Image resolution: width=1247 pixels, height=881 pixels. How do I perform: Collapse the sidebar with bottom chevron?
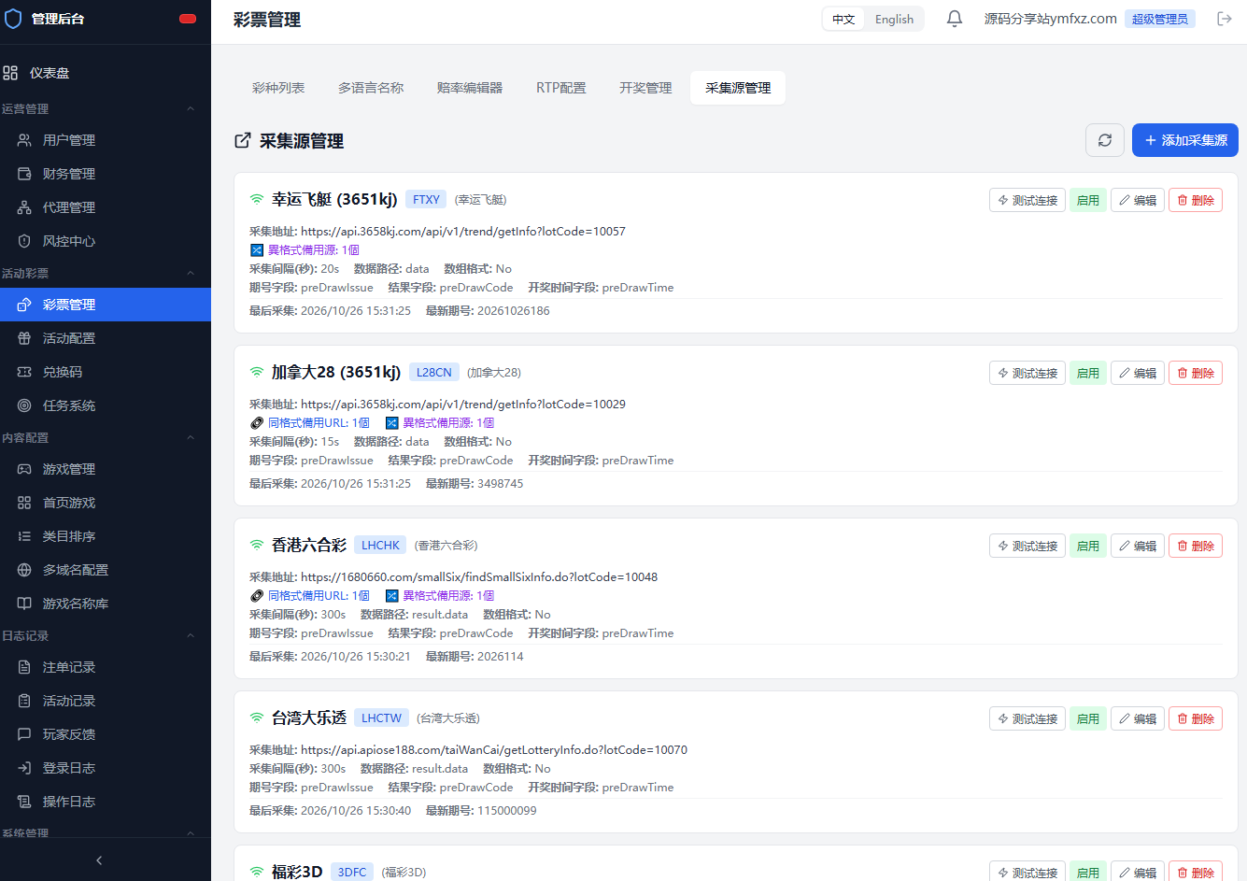[x=99, y=860]
